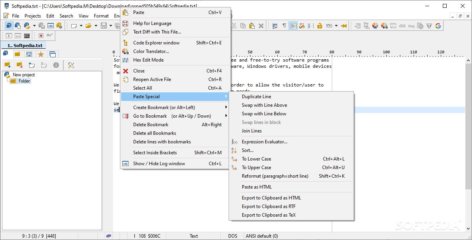Toggle macro recording red square button

41,36
